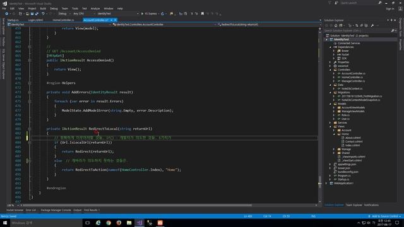Close the AccountController.cs tab
This screenshot has width=404, height=227.
[x=116, y=20]
